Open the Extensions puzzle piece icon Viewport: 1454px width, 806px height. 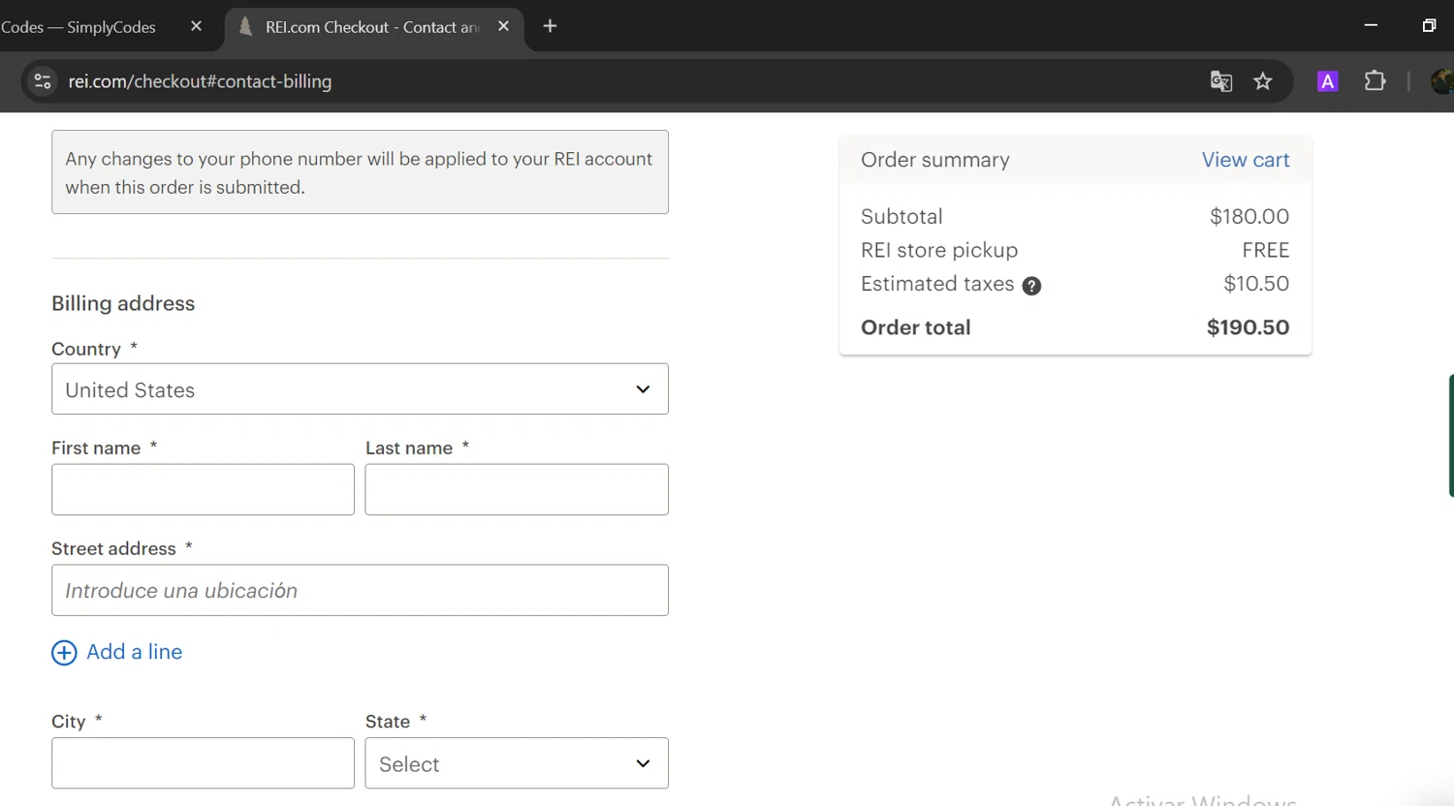[x=1375, y=81]
